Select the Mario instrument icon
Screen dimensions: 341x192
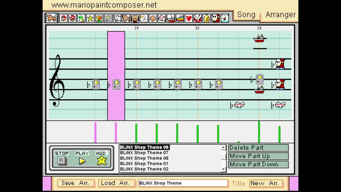pyautogui.click(x=63, y=18)
